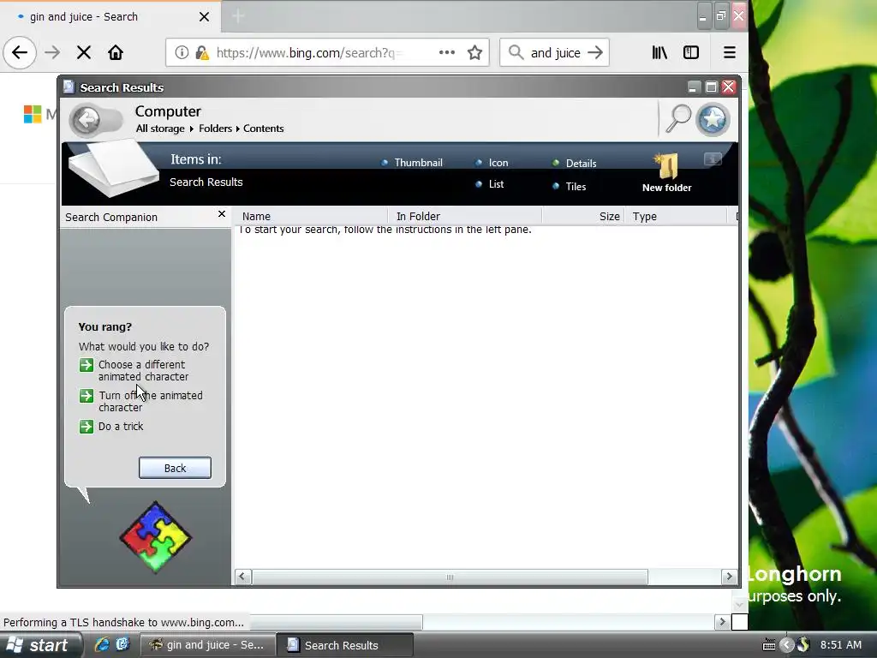877x658 pixels.
Task: Turn off the animated character
Action: 141,401
